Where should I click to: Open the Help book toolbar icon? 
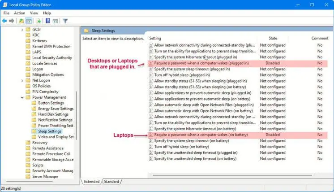point(48,21)
